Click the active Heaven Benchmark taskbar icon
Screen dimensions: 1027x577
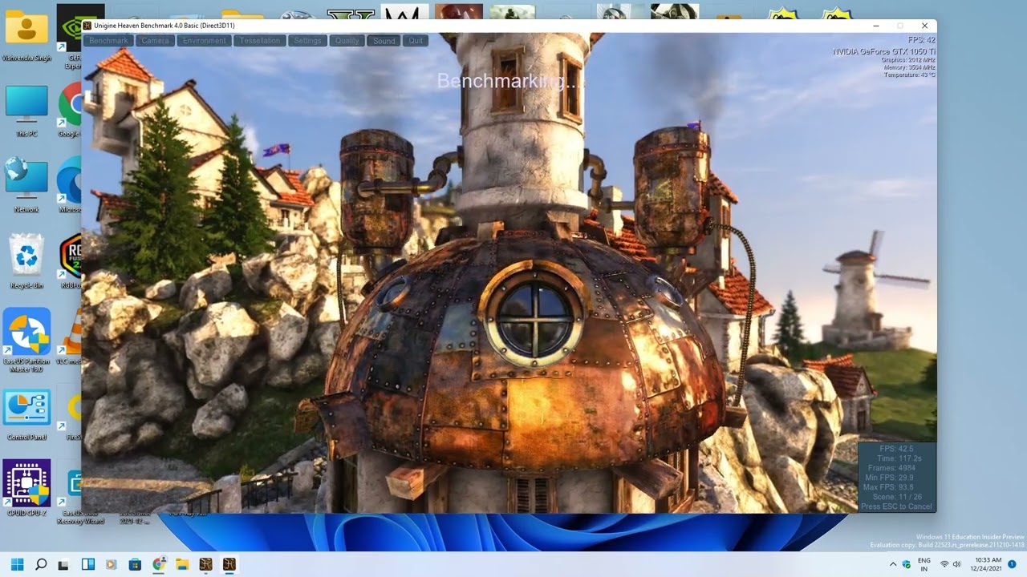[x=229, y=564]
